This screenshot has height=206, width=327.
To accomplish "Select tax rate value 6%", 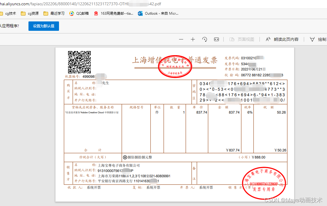I will click(250, 112).
